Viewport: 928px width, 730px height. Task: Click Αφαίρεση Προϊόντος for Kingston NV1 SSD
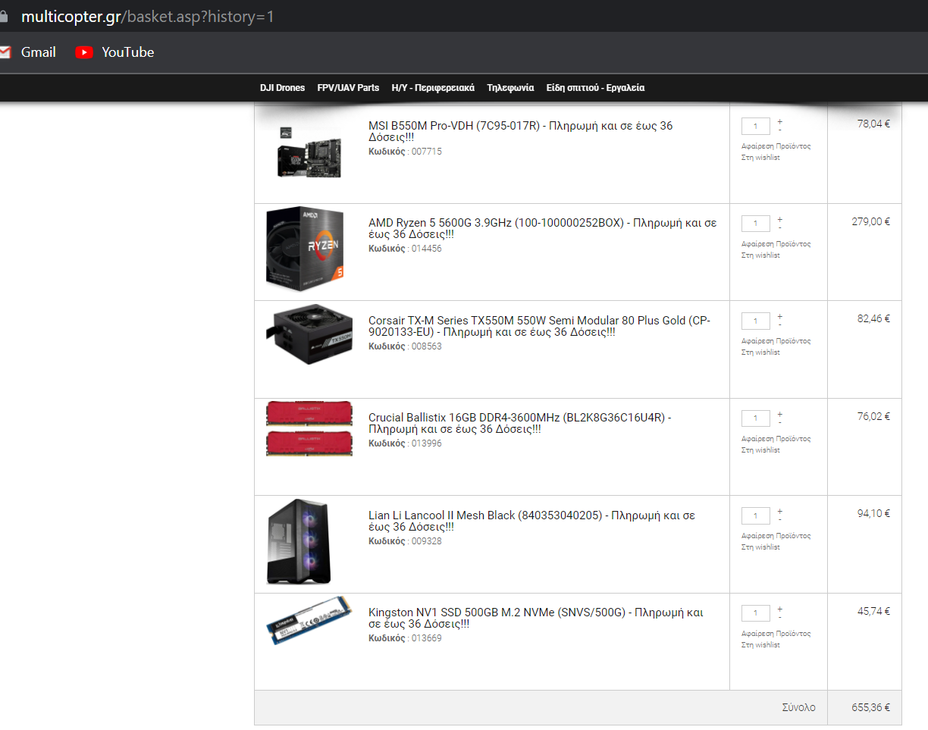(x=776, y=634)
